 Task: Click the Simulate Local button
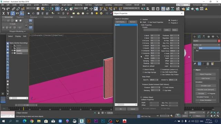(205, 86)
